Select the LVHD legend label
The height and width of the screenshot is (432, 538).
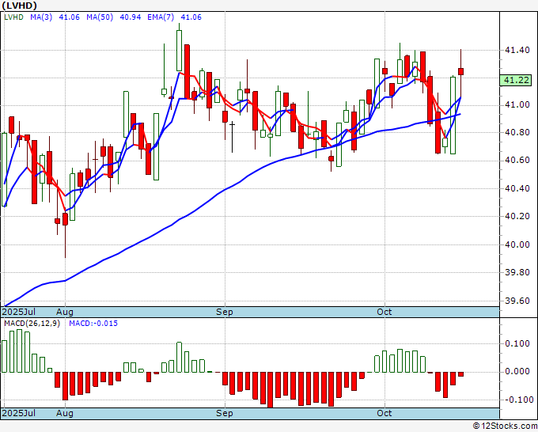tap(13, 17)
